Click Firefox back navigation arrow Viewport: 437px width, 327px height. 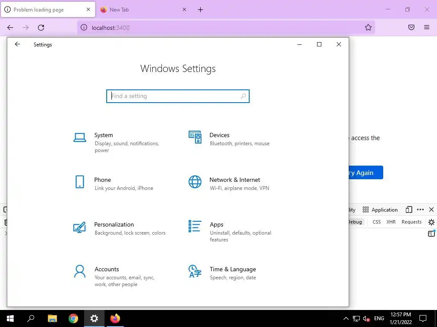coord(10,28)
